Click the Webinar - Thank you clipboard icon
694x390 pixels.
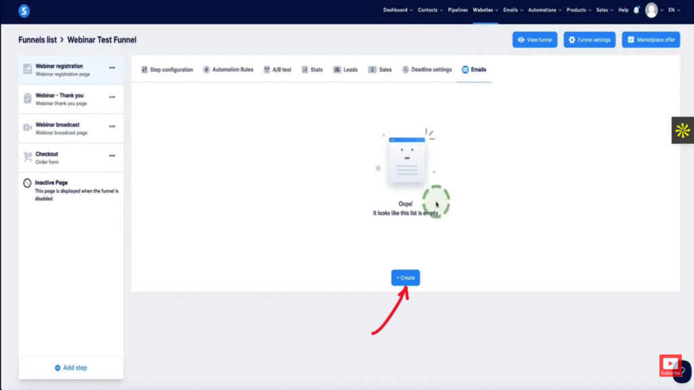click(x=27, y=98)
